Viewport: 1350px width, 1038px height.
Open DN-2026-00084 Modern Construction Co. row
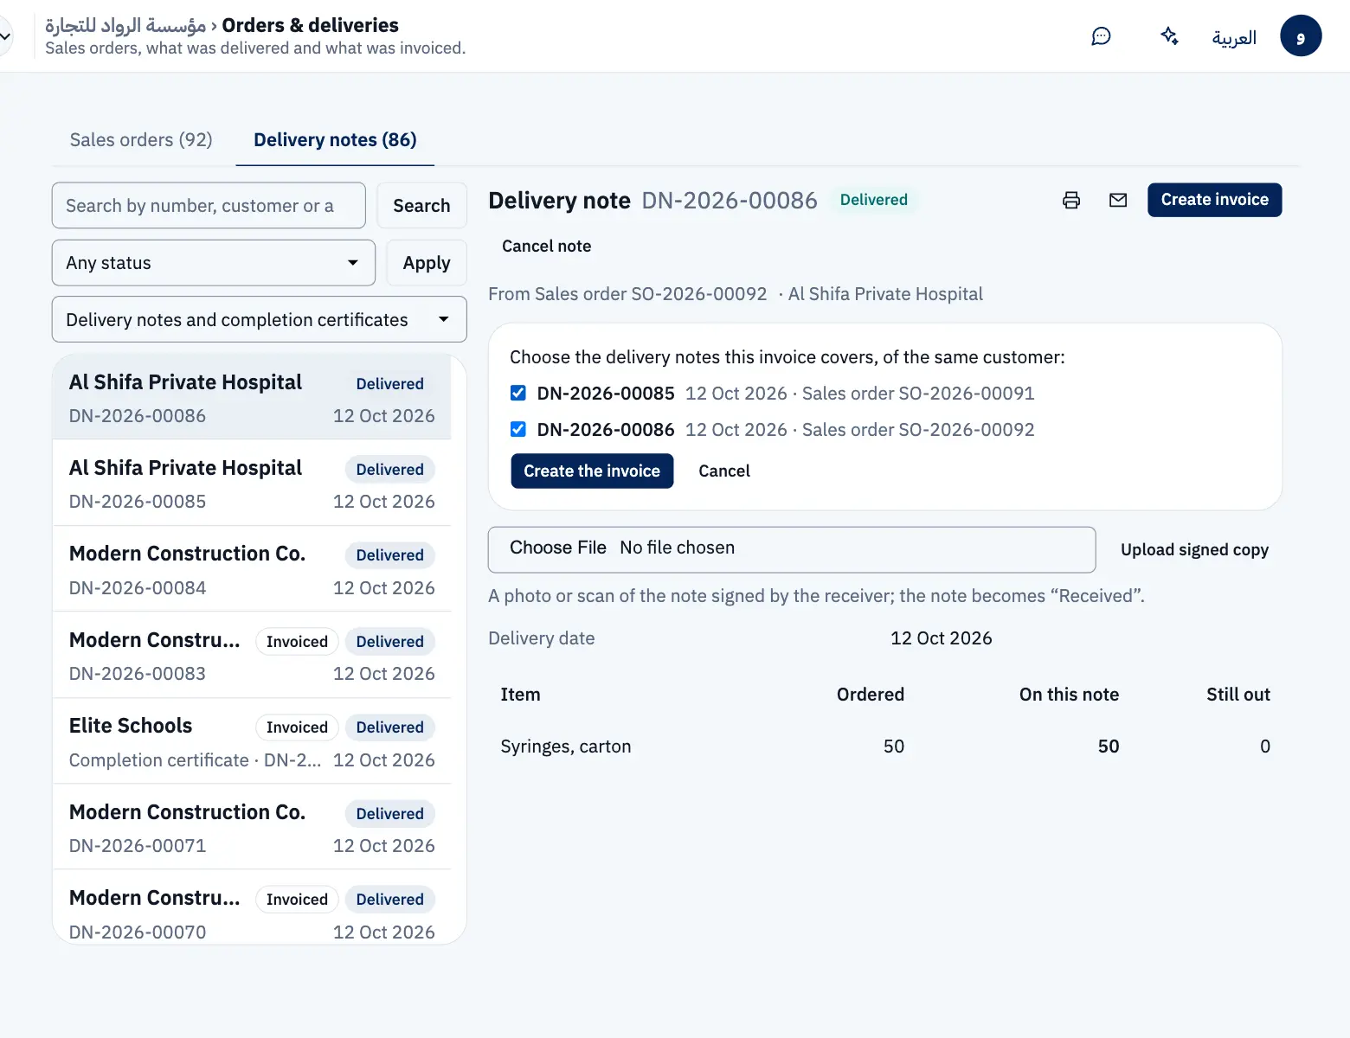252,569
